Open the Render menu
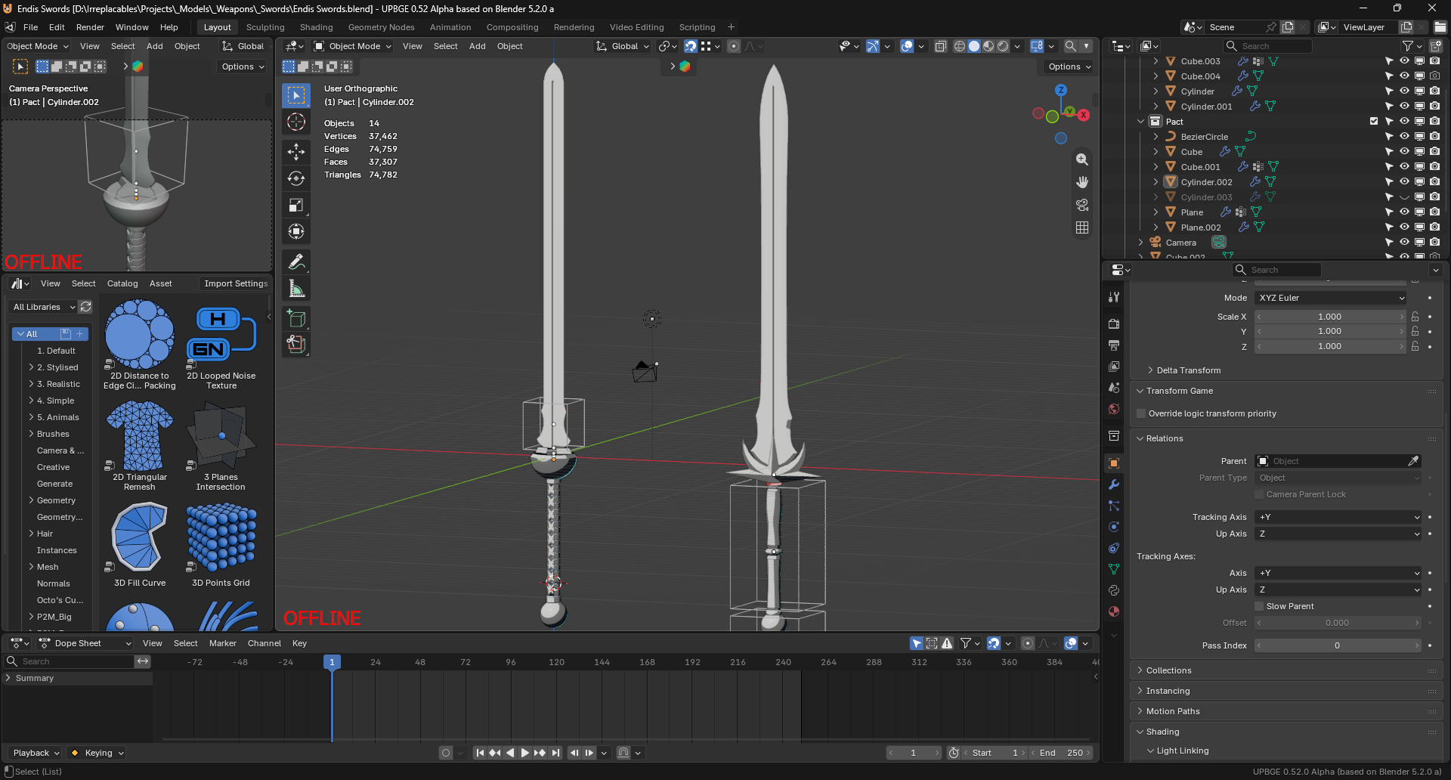 [x=90, y=27]
